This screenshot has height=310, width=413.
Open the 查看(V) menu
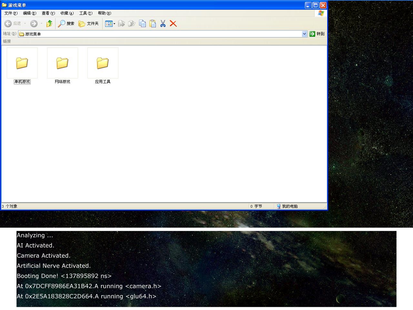tap(48, 13)
